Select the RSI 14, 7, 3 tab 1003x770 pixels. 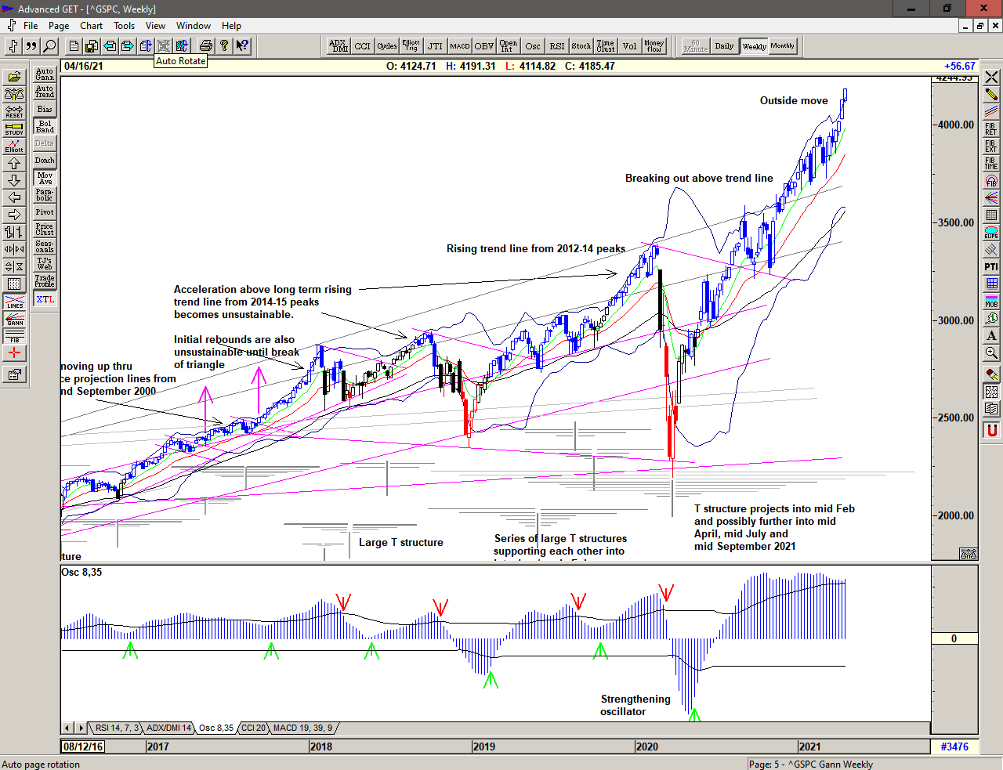tap(117, 728)
